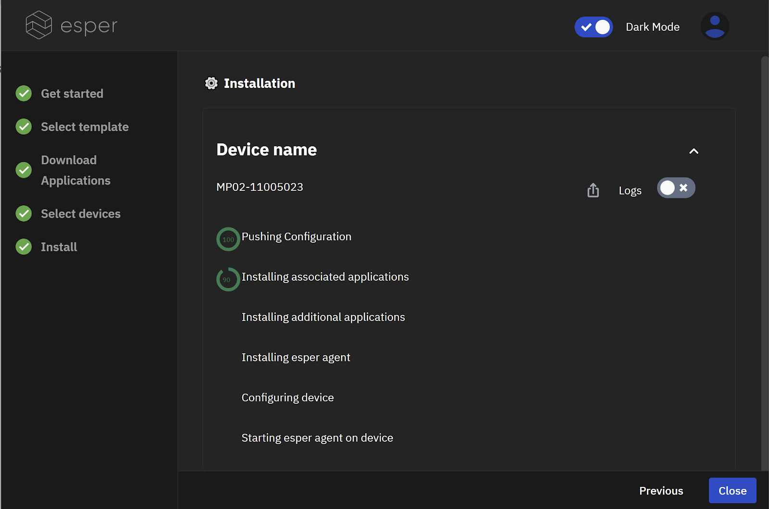The image size is (769, 509).
Task: Click the Select template checkmark icon
Action: 23,126
